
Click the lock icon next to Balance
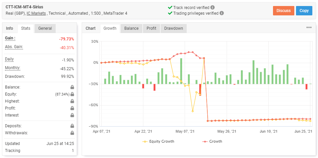72,87
